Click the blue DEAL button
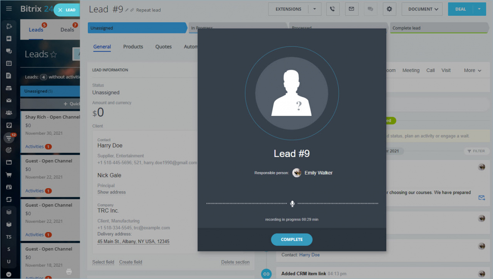 point(461,9)
